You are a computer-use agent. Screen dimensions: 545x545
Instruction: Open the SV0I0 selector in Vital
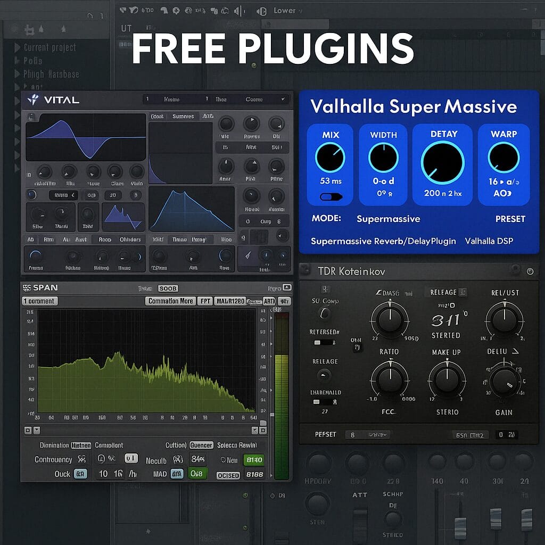click(x=63, y=195)
